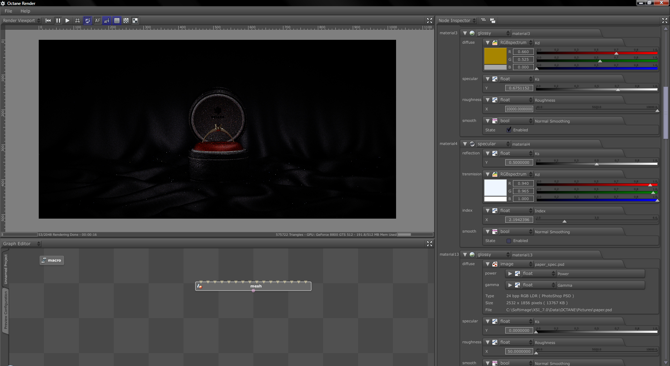
Task: Resume rendering with the play button
Action: click(67, 21)
